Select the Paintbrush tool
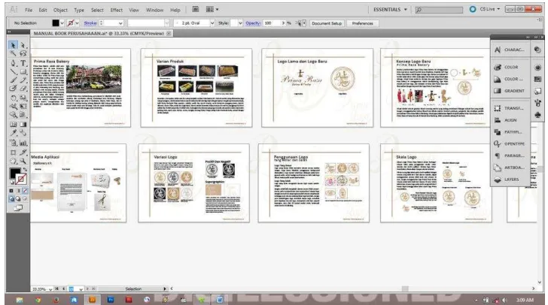Screen dimensions: 548x305 tap(13, 80)
